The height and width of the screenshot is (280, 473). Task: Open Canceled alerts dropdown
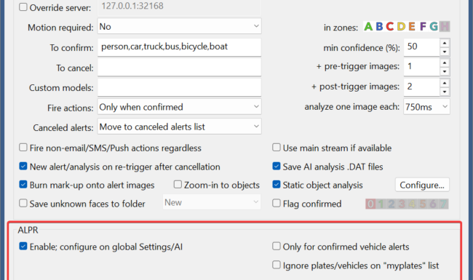click(179, 127)
